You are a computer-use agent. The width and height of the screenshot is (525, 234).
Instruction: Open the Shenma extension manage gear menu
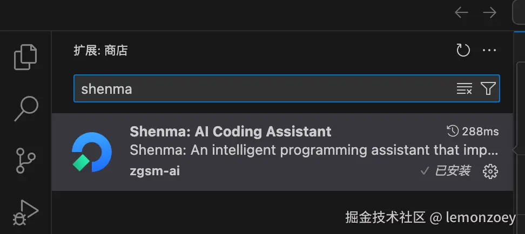pyautogui.click(x=490, y=171)
